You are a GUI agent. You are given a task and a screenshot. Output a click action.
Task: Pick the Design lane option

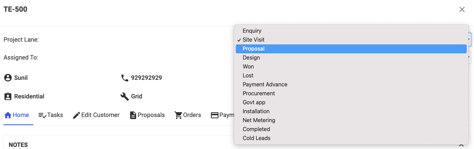[251, 58]
